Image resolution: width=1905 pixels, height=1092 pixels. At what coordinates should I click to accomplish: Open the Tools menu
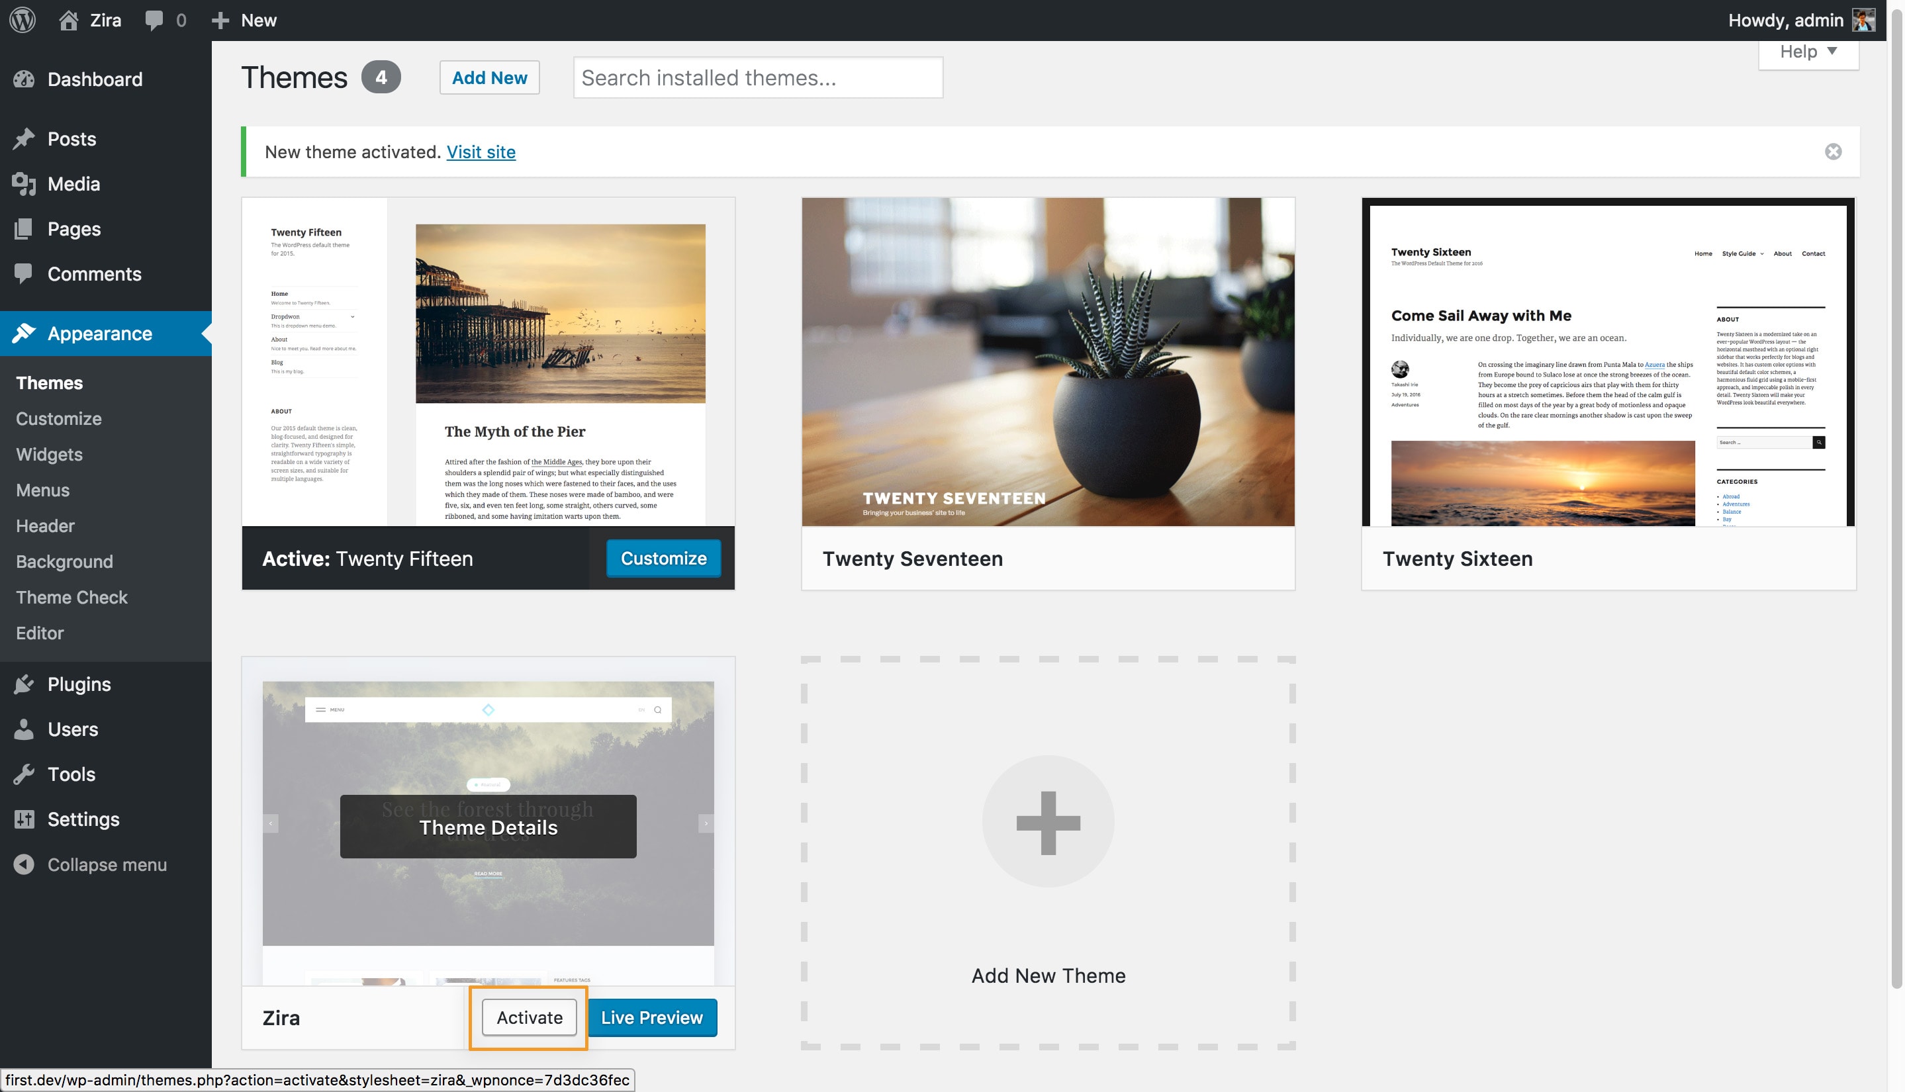coord(106,774)
